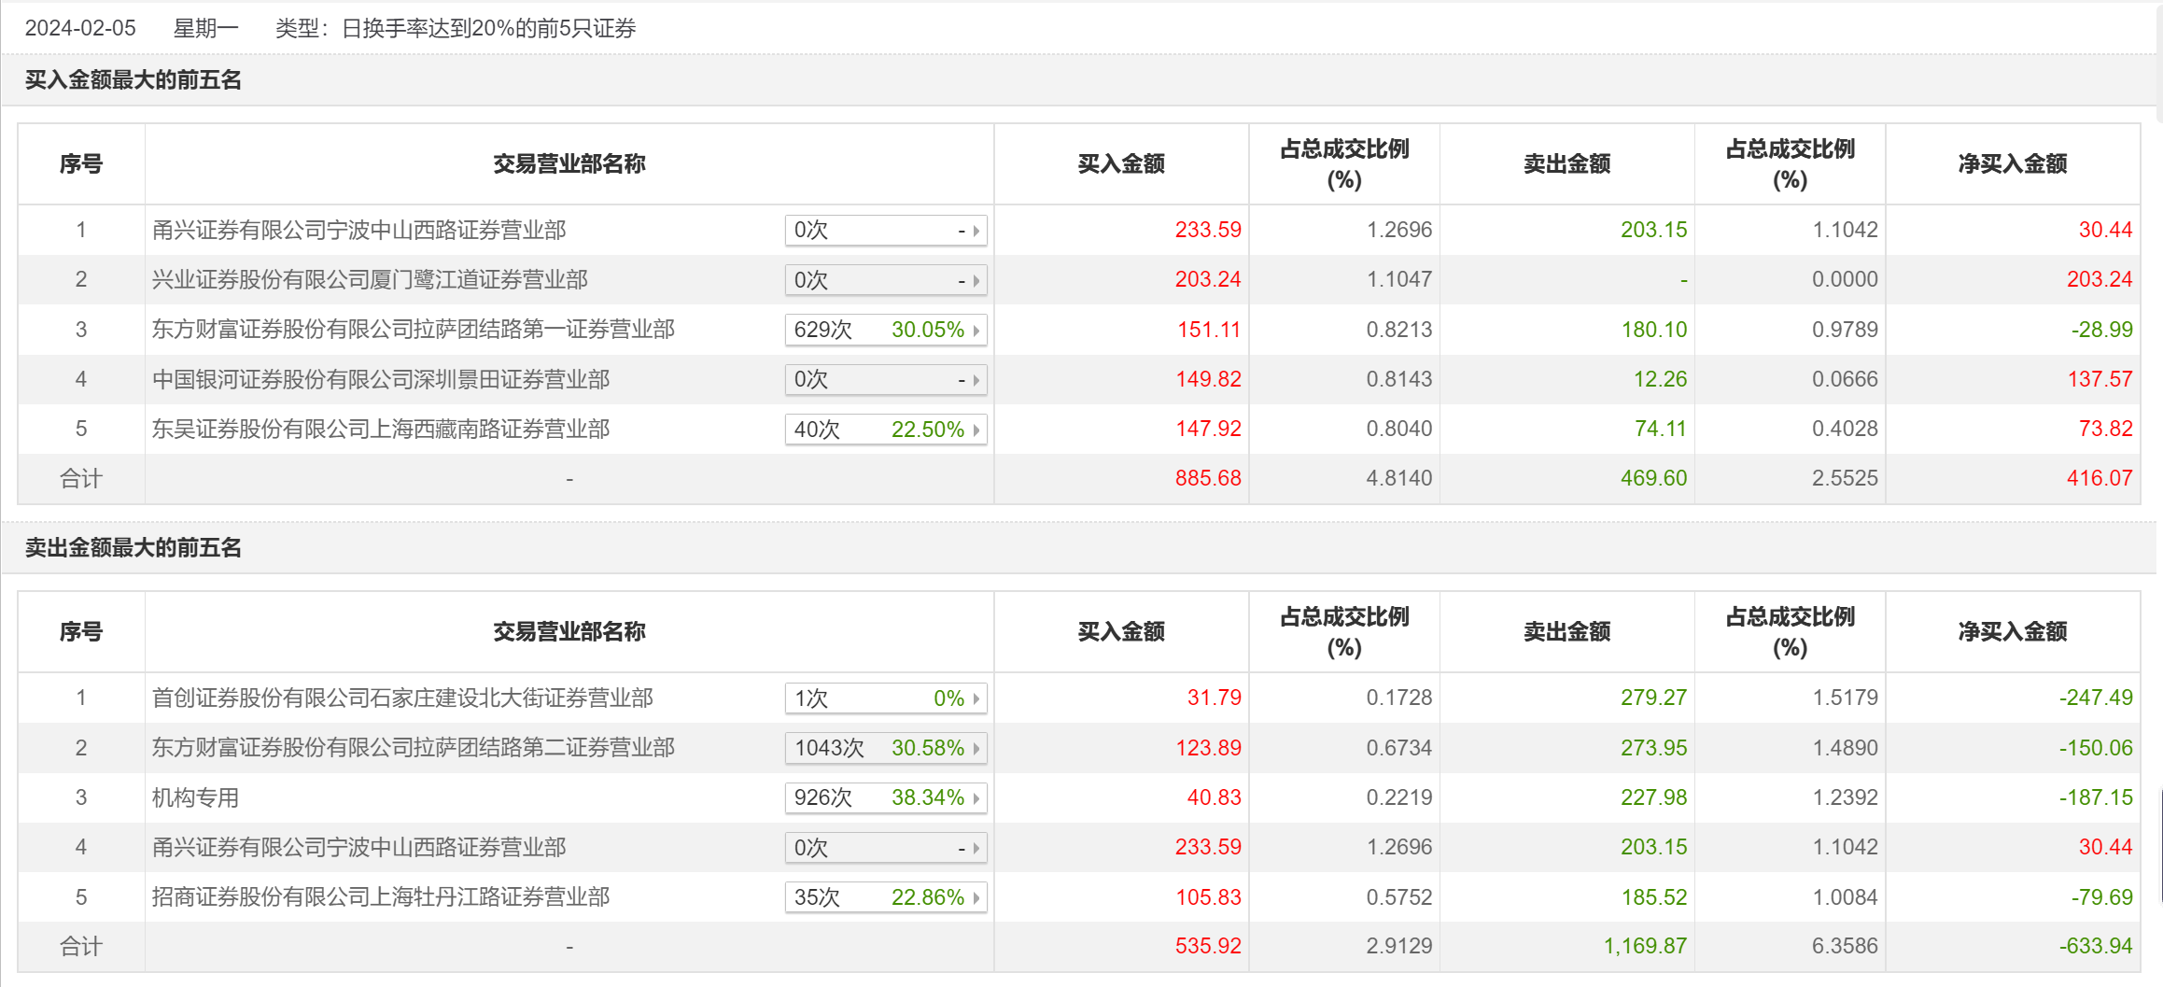The image size is (2163, 987).
Task: Open 中国银河证券深圳景田证券营业部 link
Action: (x=381, y=380)
